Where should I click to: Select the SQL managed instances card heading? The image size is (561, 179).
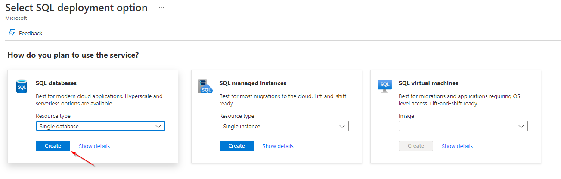253,83
